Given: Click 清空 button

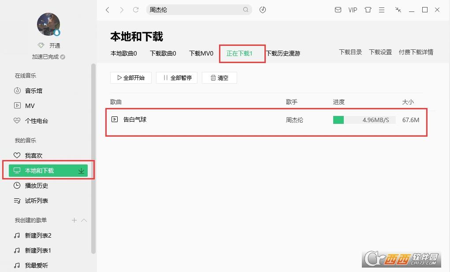Looking at the screenshot, I should pos(219,78).
